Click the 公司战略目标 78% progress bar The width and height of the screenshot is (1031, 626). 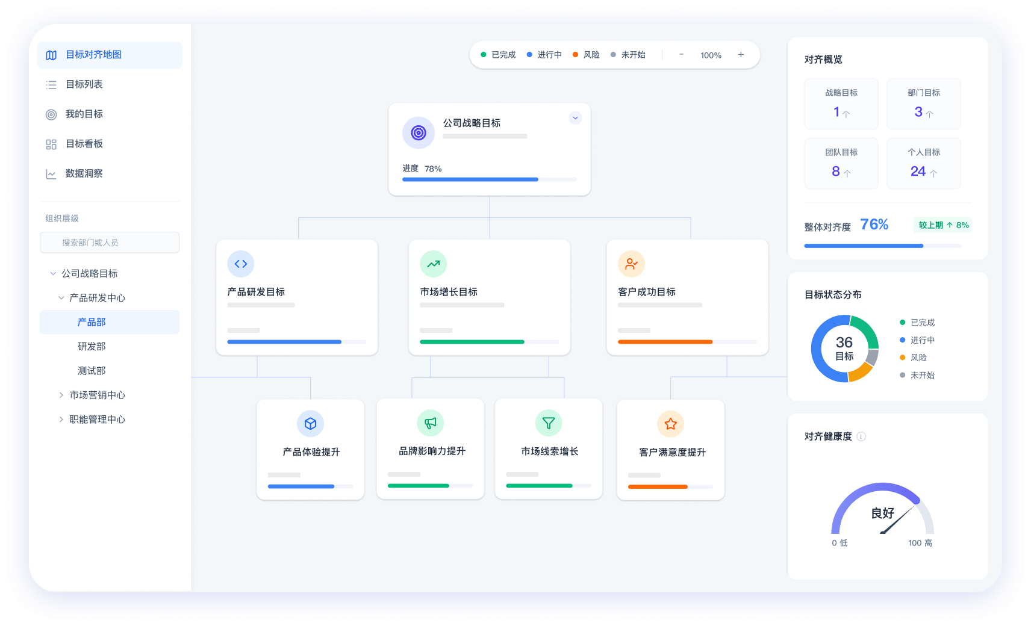pos(490,179)
